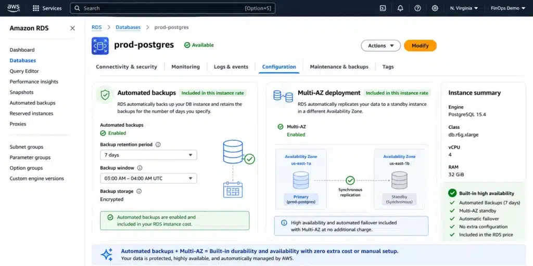Viewport: 533px width, 266px height.
Task: Click info icon beside Backup window
Action: [139, 168]
